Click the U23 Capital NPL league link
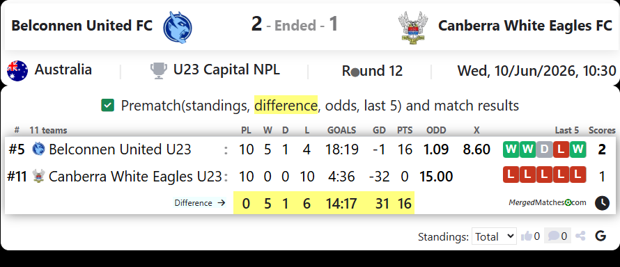Viewport: 620px width, 267px height. 226,70
